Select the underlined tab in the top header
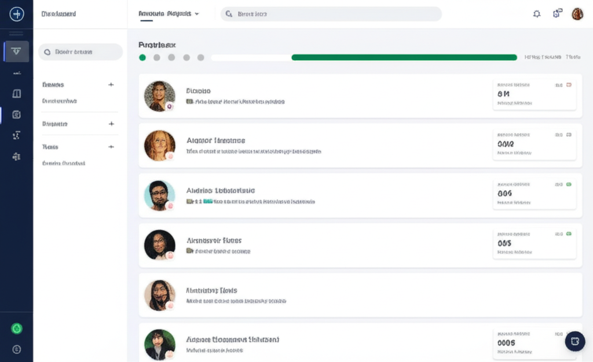This screenshot has width=593, height=362. point(164,13)
